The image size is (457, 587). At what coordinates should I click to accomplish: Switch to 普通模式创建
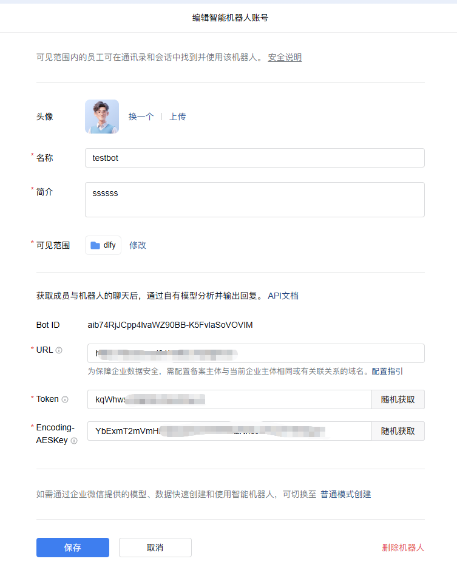(x=345, y=494)
